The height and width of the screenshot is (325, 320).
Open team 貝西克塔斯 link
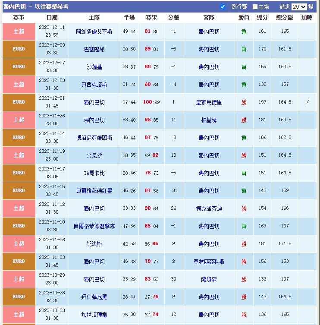[x=94, y=85]
